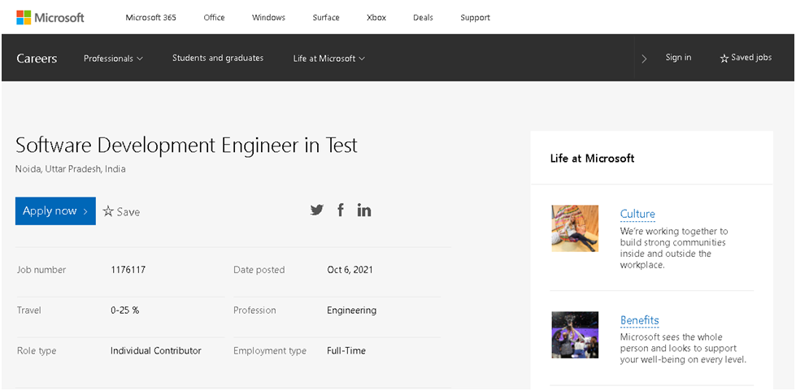This screenshot has height=391, width=796.
Task: Open the Support menu item
Action: [x=475, y=17]
